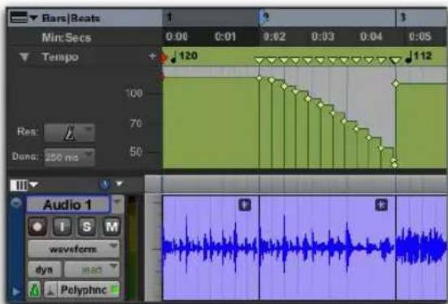The image size is (448, 304).
Task: Click bar 3 in the Bars|Beats ruler
Action: tap(402, 17)
